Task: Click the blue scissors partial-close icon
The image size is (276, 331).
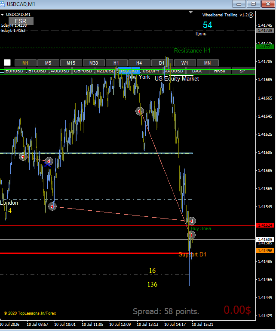Action: click(x=47, y=165)
